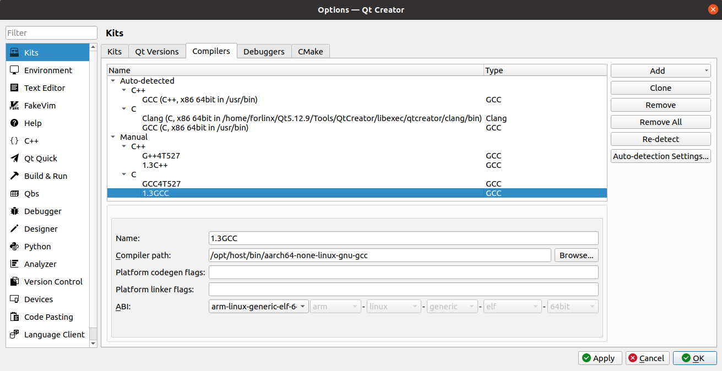The image size is (722, 371).
Task: Click the compiler Name input field
Action: 404,238
